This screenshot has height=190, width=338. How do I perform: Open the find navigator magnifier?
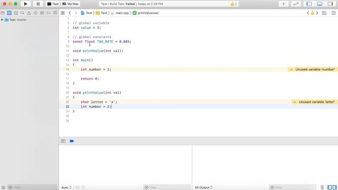pyautogui.click(x=22, y=13)
